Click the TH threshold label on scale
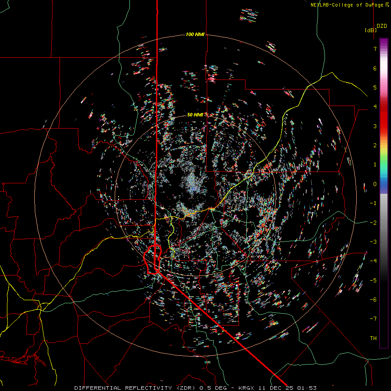 [x=373, y=338]
